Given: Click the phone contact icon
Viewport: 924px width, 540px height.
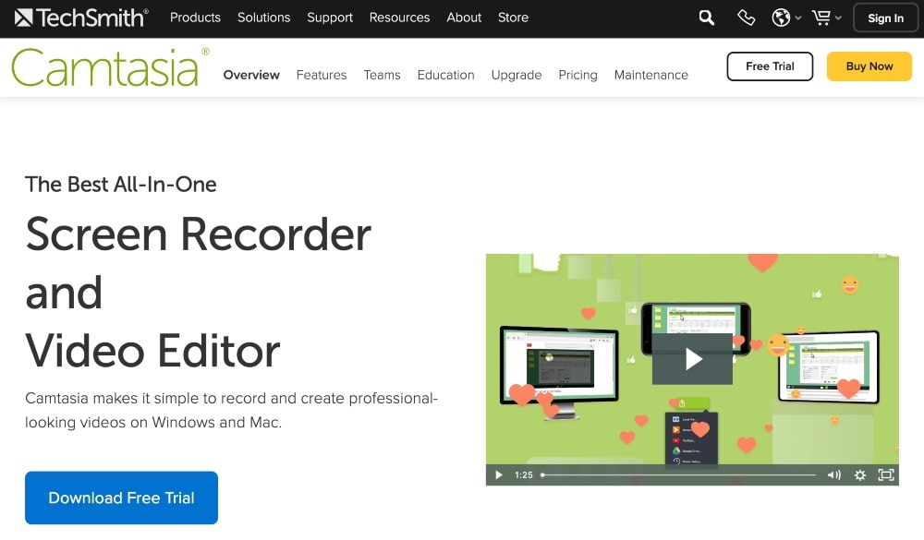Looking at the screenshot, I should tap(746, 18).
